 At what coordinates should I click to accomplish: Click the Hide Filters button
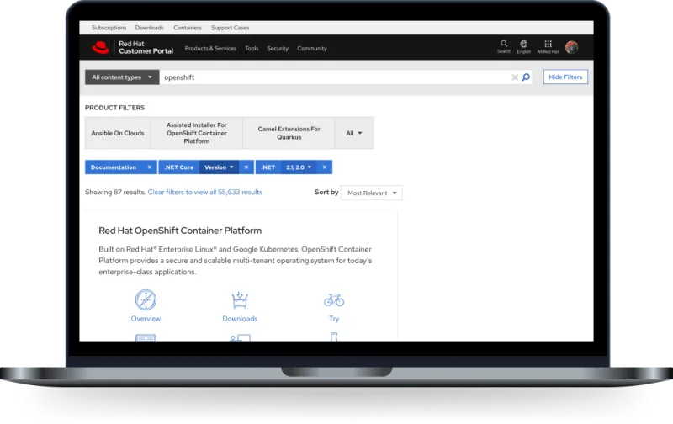(565, 77)
